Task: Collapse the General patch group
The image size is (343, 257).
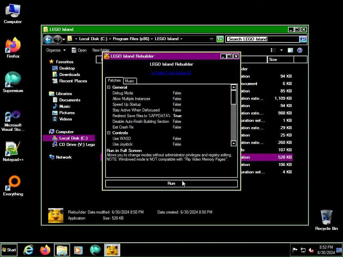Action: coord(109,87)
